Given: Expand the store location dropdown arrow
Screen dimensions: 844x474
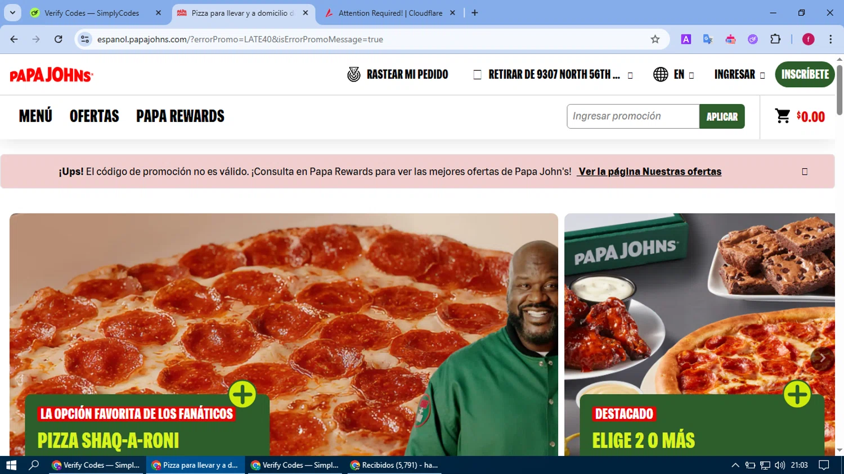Looking at the screenshot, I should 630,75.
